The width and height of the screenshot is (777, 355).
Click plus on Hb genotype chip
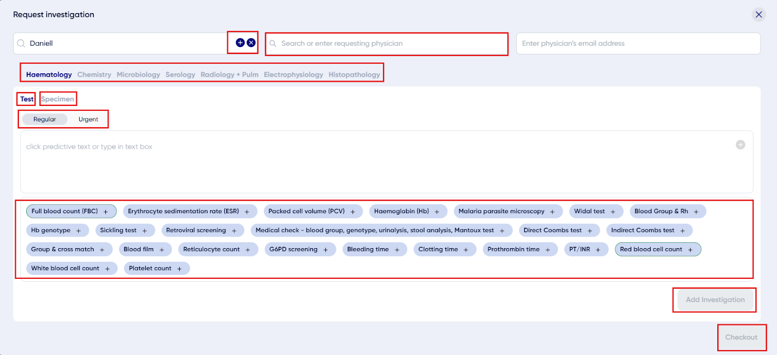click(78, 231)
